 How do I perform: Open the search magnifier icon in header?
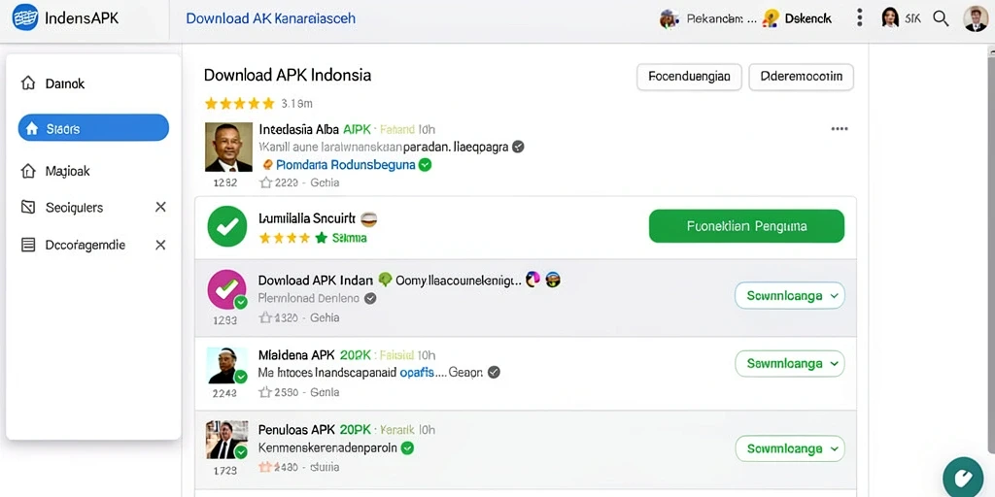941,18
